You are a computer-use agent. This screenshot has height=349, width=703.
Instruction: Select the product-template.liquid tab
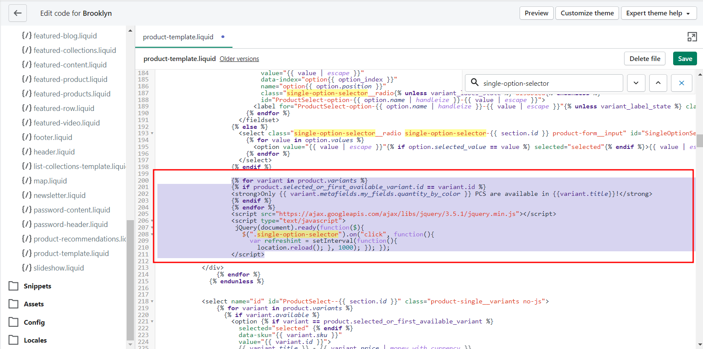(x=184, y=37)
